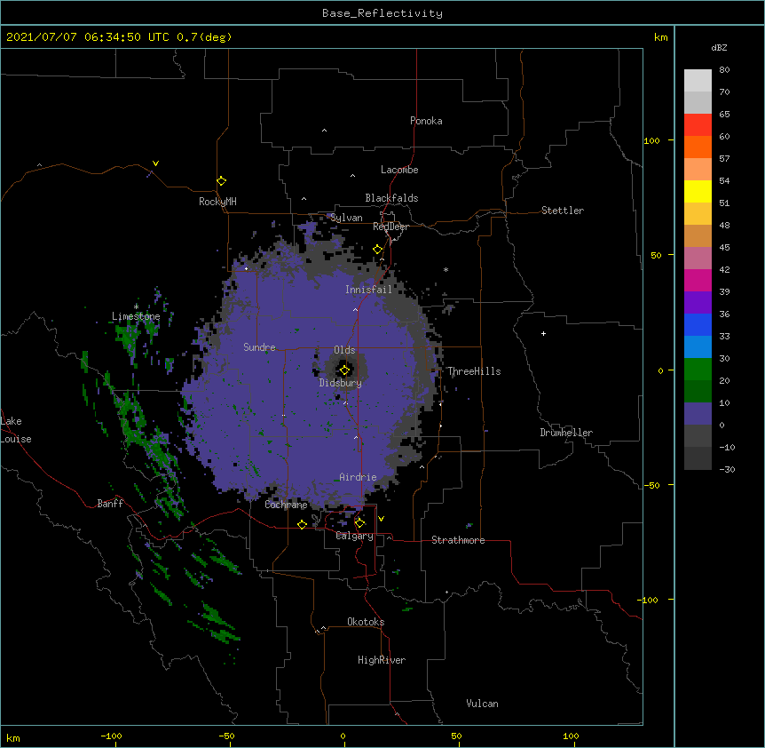Click the Didsbury town label
The height and width of the screenshot is (748, 765).
[x=341, y=383]
